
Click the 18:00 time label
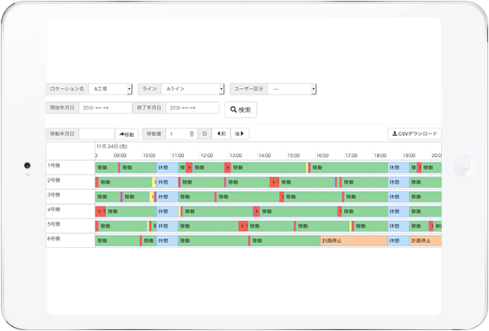point(380,155)
